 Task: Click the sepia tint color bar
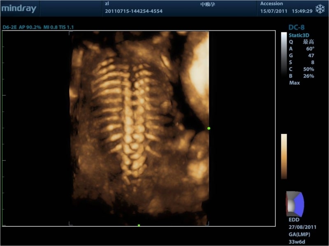[x=284, y=156]
